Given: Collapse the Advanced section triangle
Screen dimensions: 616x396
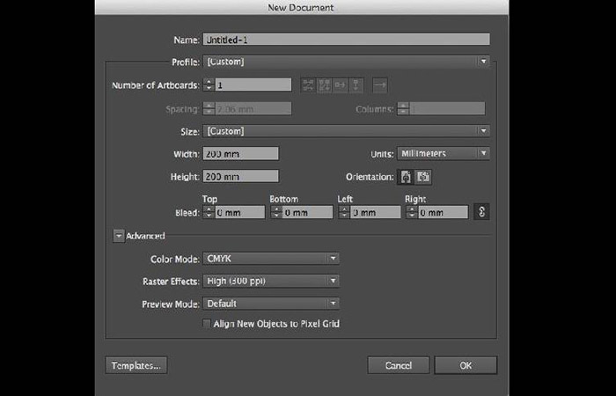Looking at the screenshot, I should tap(118, 236).
